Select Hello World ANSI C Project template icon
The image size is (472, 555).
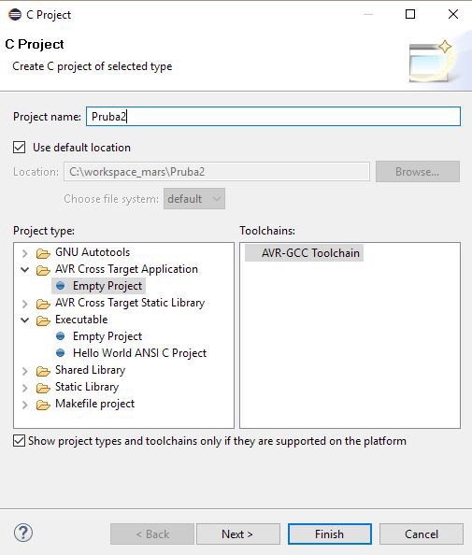(61, 353)
